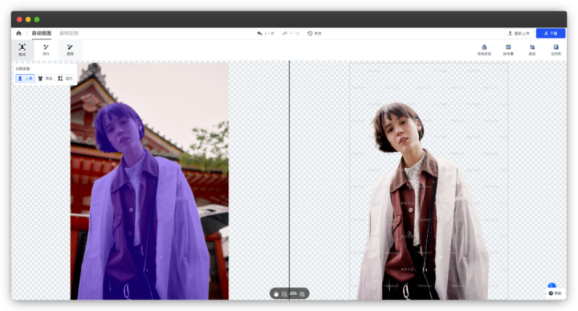The image size is (578, 311).
Task: Switch to the 自动抠图 tab
Action: tap(41, 33)
